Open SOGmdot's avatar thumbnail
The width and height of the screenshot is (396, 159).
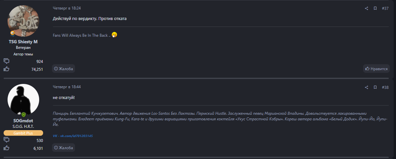pyautogui.click(x=23, y=99)
